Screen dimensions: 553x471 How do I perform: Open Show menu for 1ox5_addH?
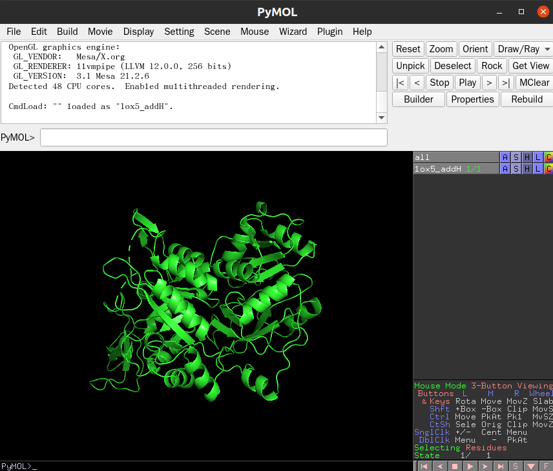pyautogui.click(x=516, y=169)
